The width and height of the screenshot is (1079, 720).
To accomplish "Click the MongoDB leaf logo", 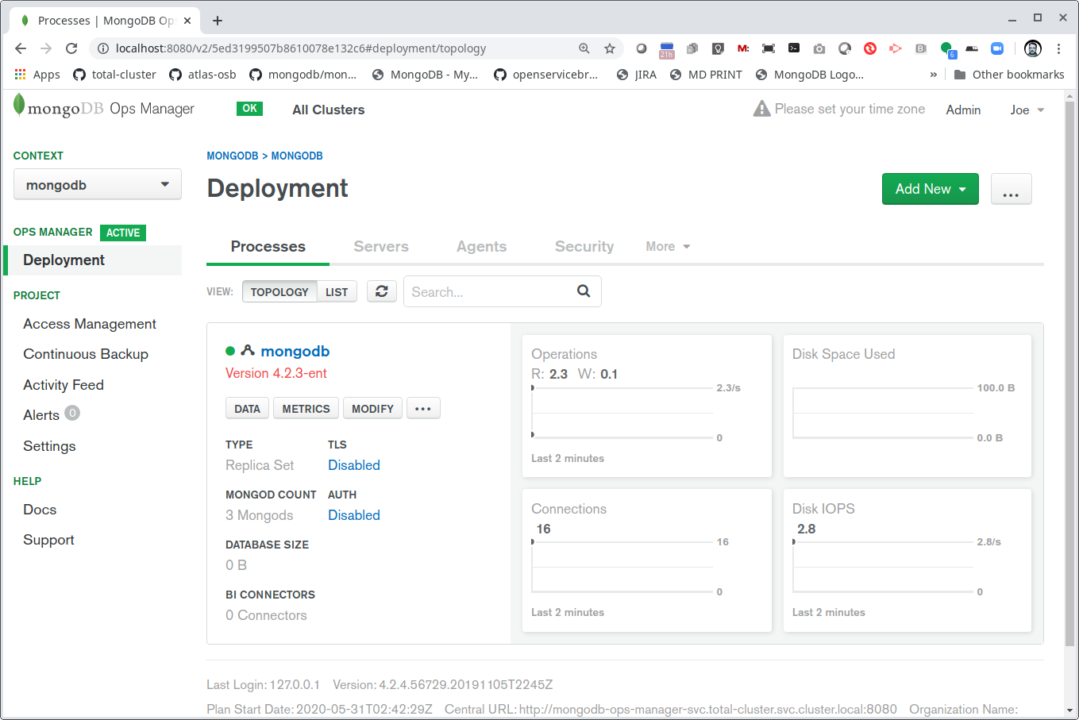I will click(x=20, y=106).
